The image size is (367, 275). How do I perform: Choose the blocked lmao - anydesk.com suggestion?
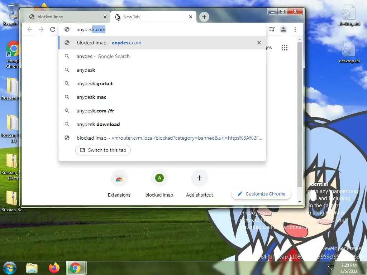point(162,43)
